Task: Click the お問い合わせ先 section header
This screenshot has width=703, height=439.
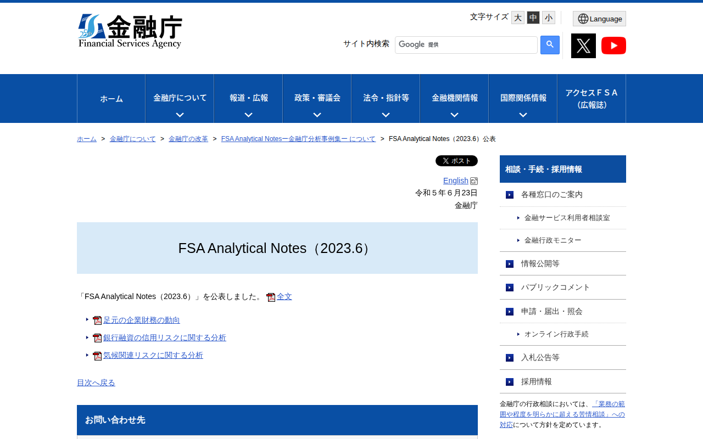Action: pos(277,420)
